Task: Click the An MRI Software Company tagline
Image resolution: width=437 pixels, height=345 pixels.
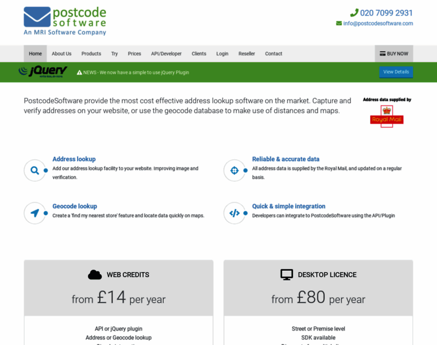Action: (x=65, y=32)
